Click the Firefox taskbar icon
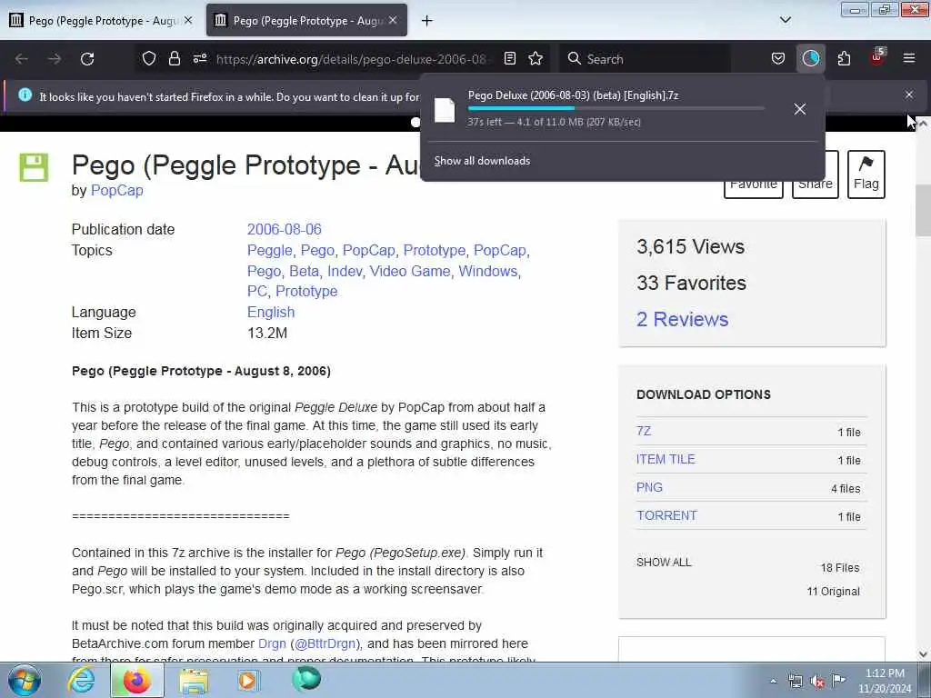Screen dimensions: 931x698 click(136, 680)
